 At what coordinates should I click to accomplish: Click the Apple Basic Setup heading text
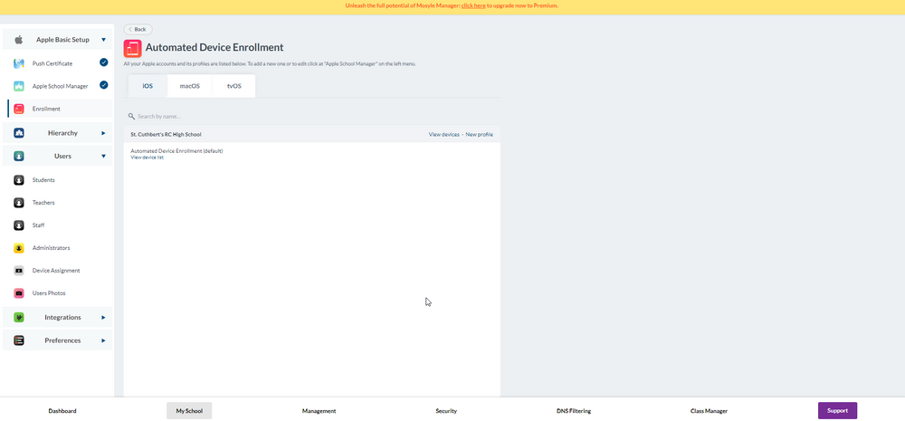point(62,40)
